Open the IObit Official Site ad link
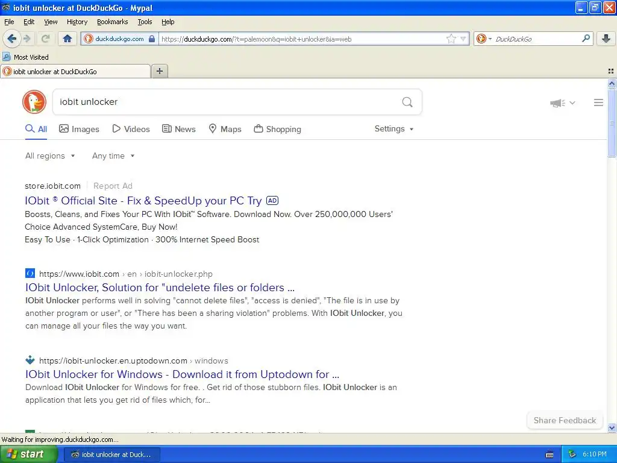Viewport: 617px width, 463px height. (x=143, y=201)
